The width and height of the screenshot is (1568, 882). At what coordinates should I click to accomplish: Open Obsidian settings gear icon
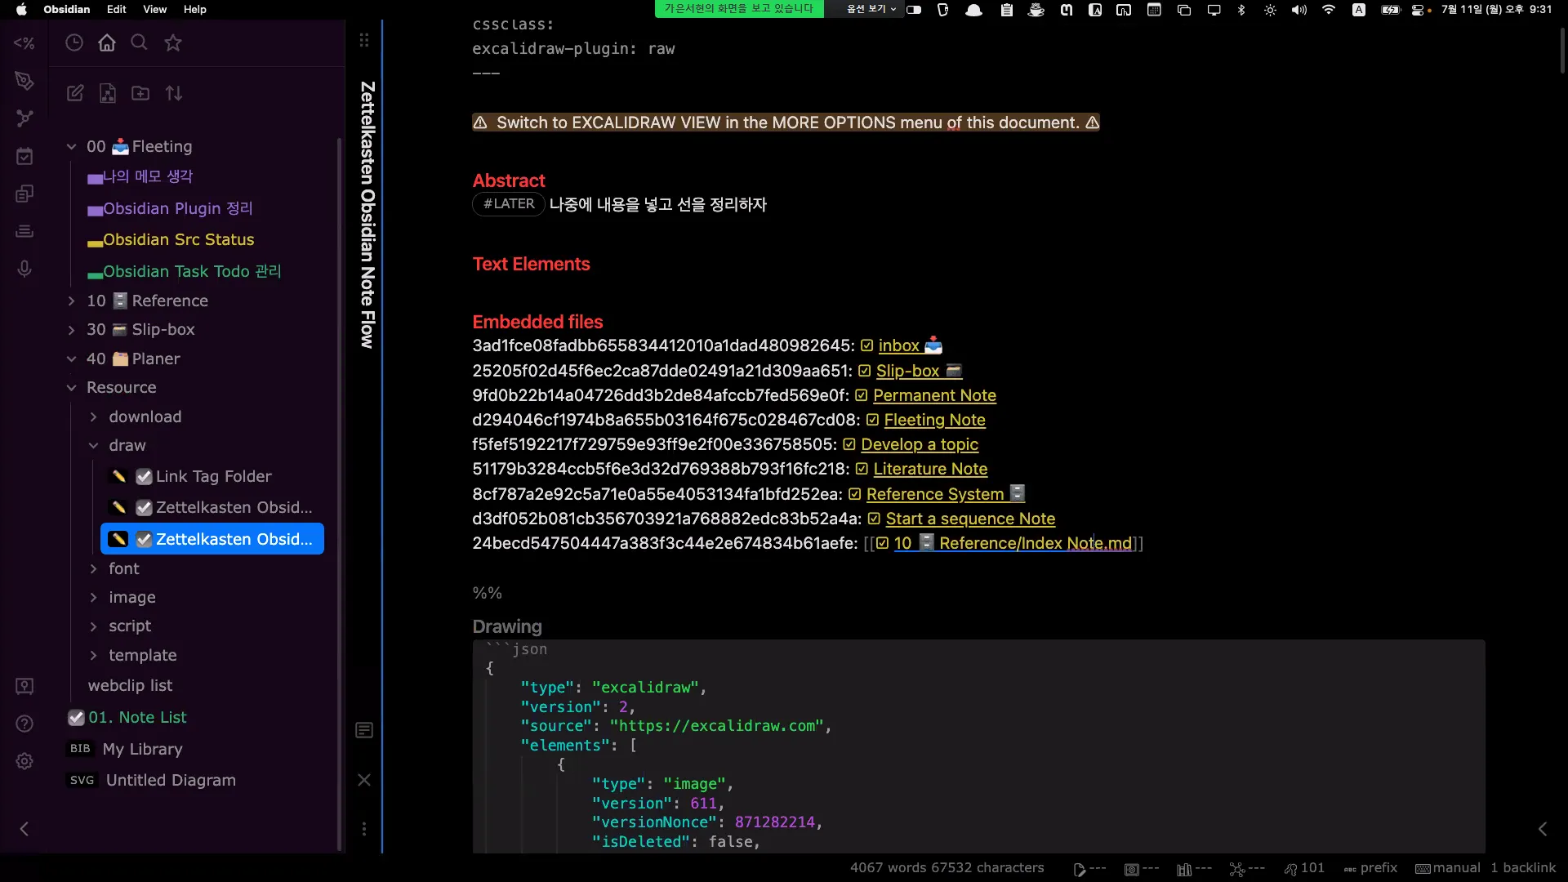(x=24, y=761)
